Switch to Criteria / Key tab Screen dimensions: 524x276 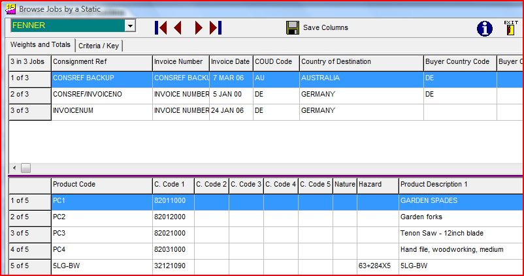click(99, 46)
